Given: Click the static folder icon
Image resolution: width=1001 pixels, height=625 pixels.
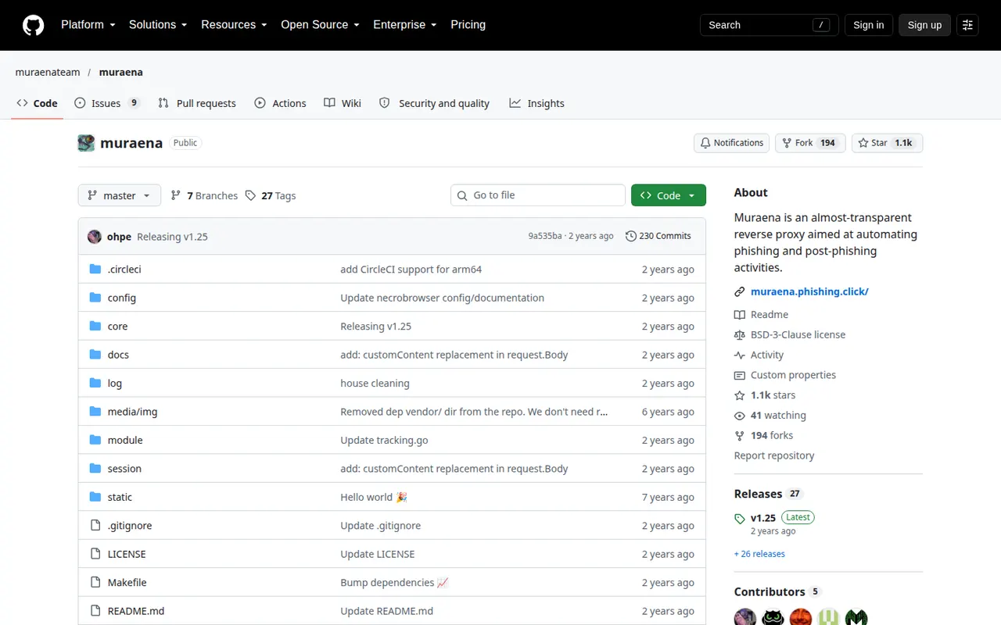Looking at the screenshot, I should tap(95, 497).
